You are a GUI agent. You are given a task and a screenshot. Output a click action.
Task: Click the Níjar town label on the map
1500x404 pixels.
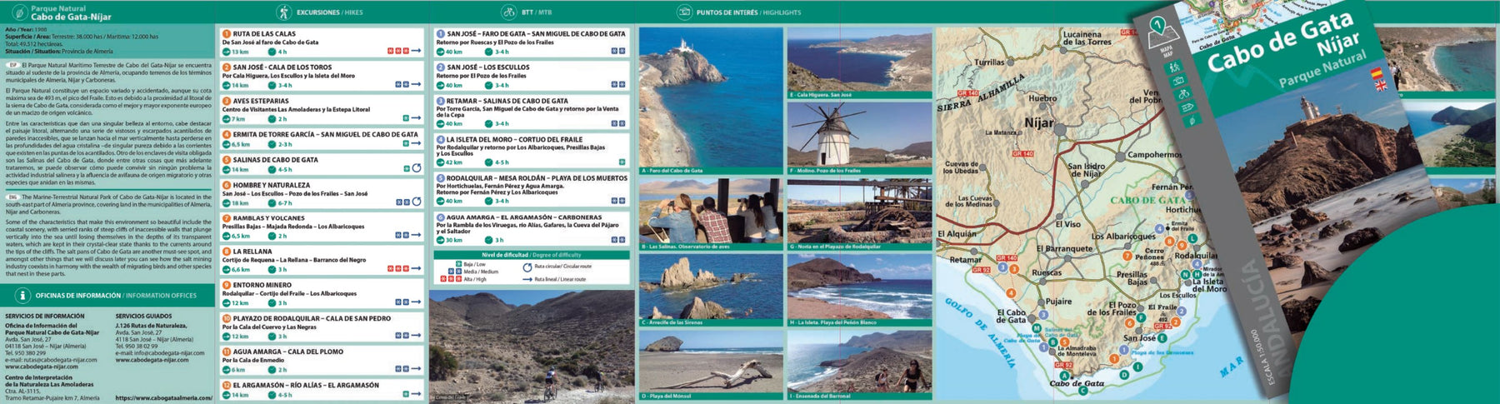click(x=1039, y=122)
